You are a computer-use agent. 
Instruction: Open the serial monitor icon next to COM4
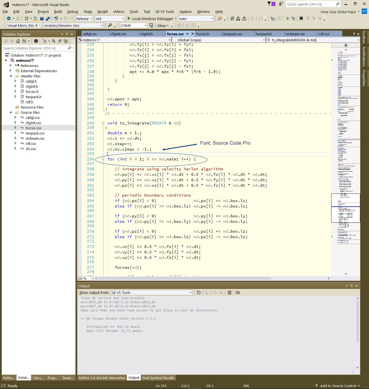(x=151, y=25)
